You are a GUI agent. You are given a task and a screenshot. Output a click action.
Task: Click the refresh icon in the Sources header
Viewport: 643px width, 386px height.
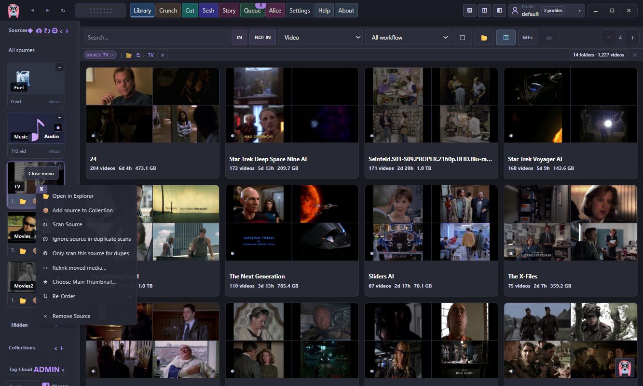(47, 31)
